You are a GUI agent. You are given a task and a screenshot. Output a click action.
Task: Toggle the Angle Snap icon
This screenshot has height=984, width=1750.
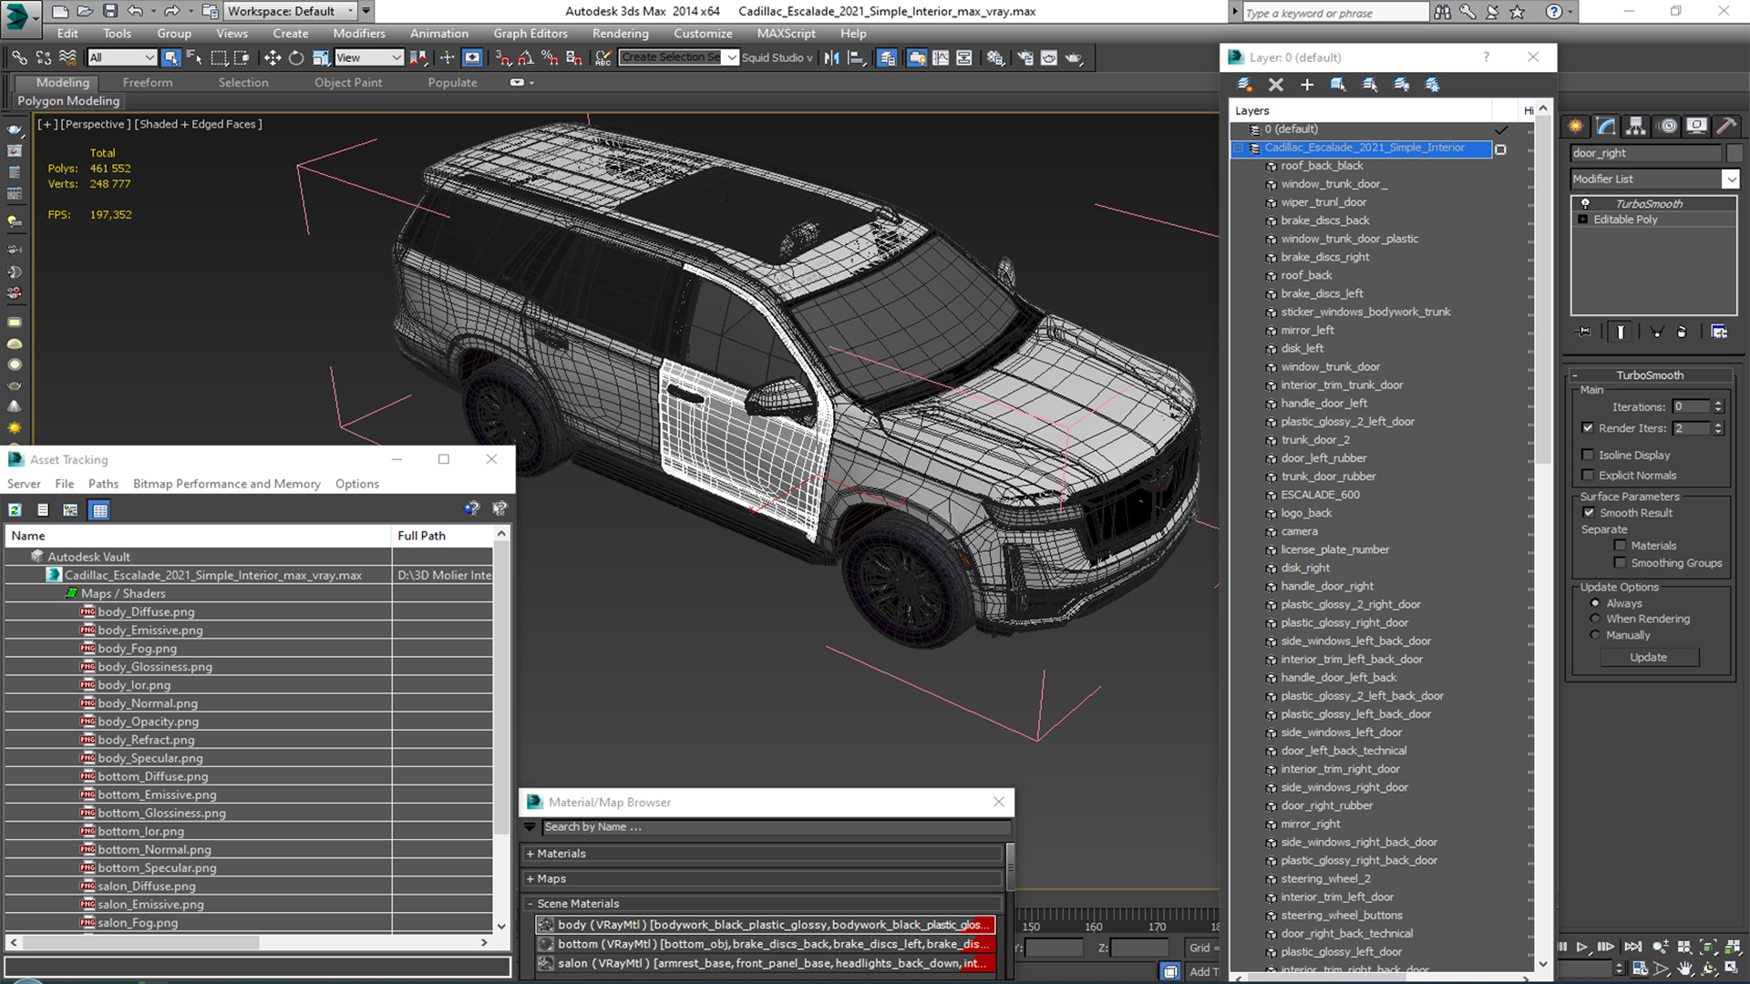point(526,57)
